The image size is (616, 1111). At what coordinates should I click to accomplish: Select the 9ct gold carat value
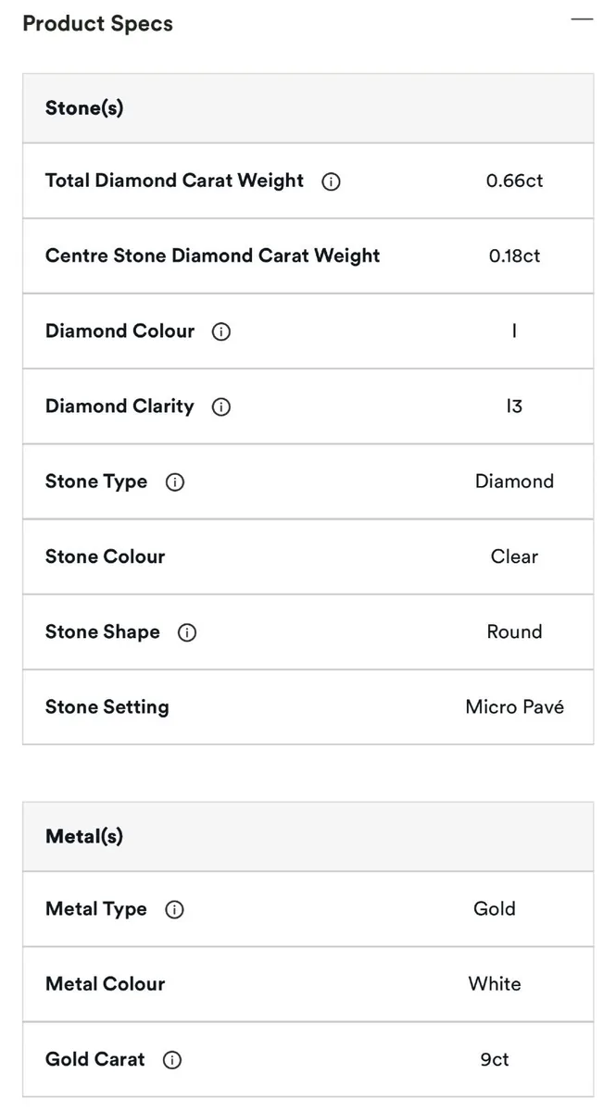pos(495,1059)
